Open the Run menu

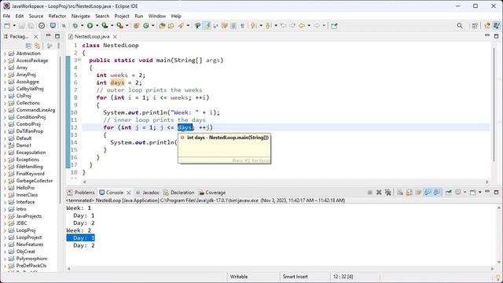click(138, 16)
